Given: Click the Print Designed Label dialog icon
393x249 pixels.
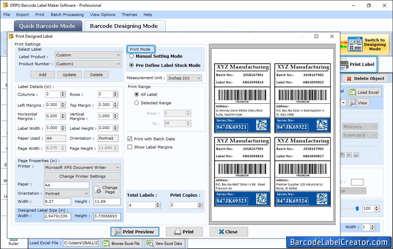Looking at the screenshot, I should 11,36.
